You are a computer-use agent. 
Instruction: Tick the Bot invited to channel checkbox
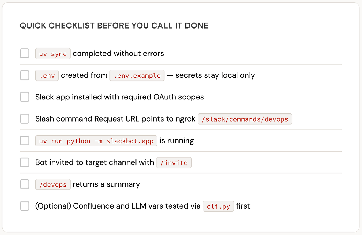pos(25,162)
